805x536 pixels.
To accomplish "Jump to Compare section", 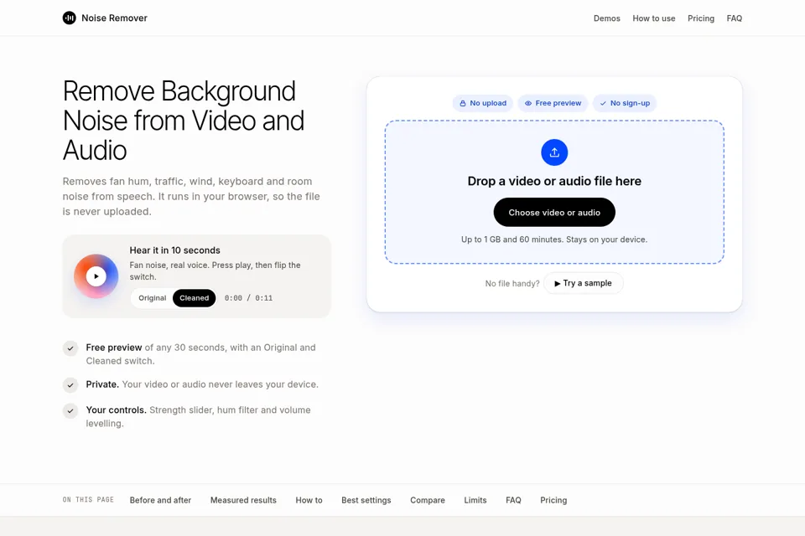I will coord(428,500).
